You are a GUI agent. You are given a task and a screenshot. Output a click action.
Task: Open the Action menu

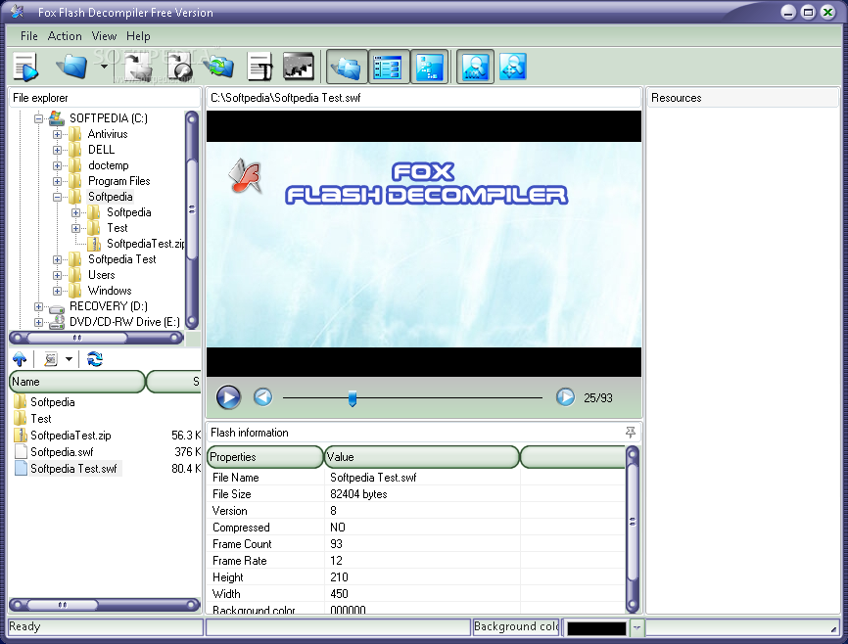pyautogui.click(x=65, y=36)
